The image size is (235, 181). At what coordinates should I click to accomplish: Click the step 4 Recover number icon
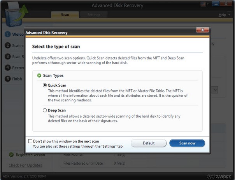[7, 68]
